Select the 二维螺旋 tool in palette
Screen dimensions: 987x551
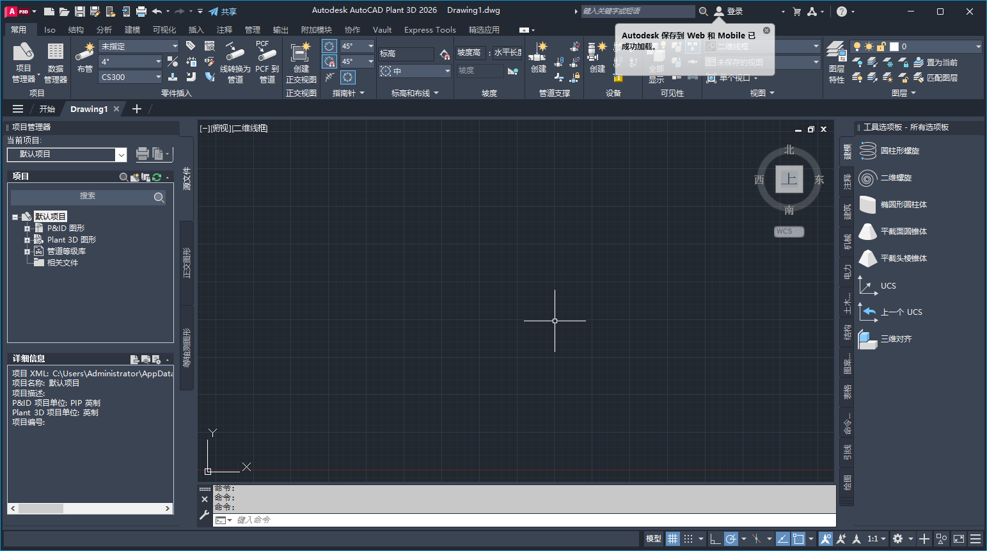pos(885,178)
